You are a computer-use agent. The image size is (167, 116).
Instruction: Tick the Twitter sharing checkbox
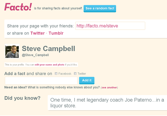[x=75, y=73]
